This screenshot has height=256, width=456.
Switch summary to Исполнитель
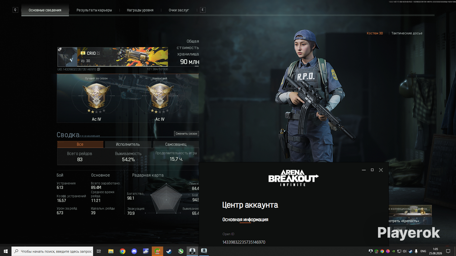click(128, 144)
